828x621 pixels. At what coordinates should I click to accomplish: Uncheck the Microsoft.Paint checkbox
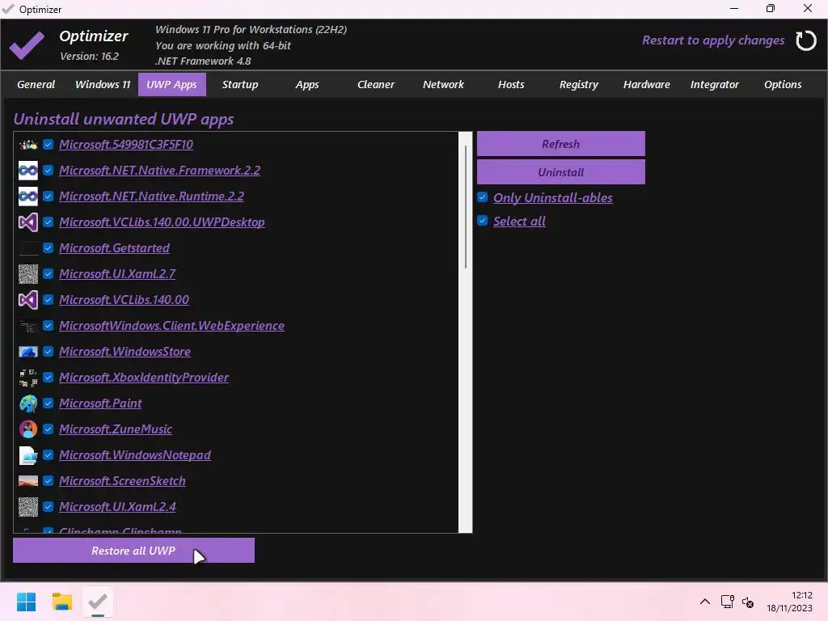48,403
